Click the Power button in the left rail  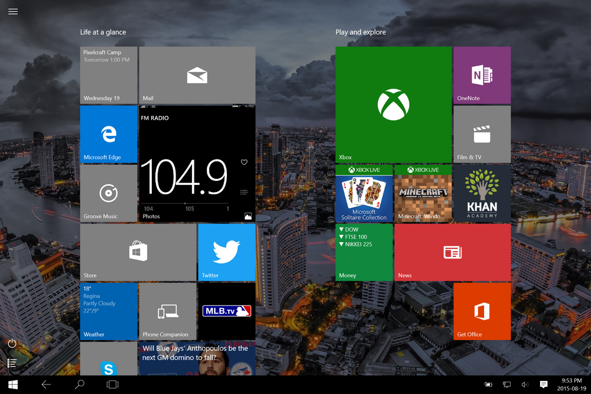(x=12, y=343)
